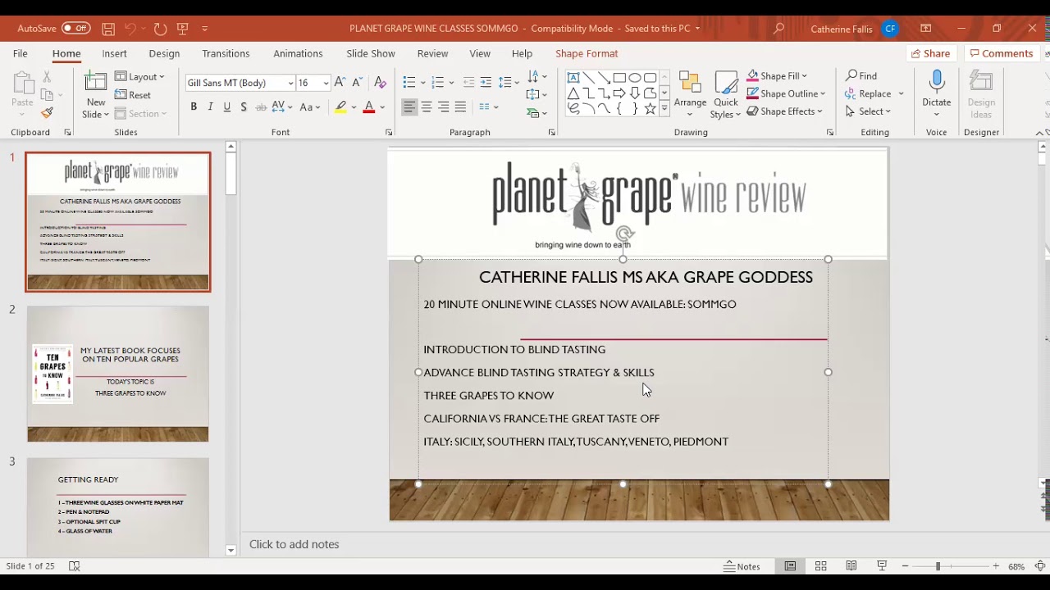Open the Transitions ribbon tab

coord(226,53)
